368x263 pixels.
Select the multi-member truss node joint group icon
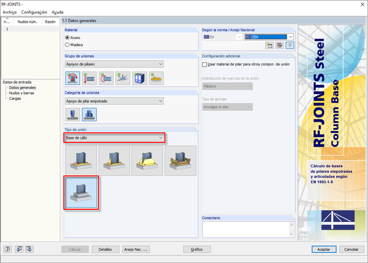123,78
